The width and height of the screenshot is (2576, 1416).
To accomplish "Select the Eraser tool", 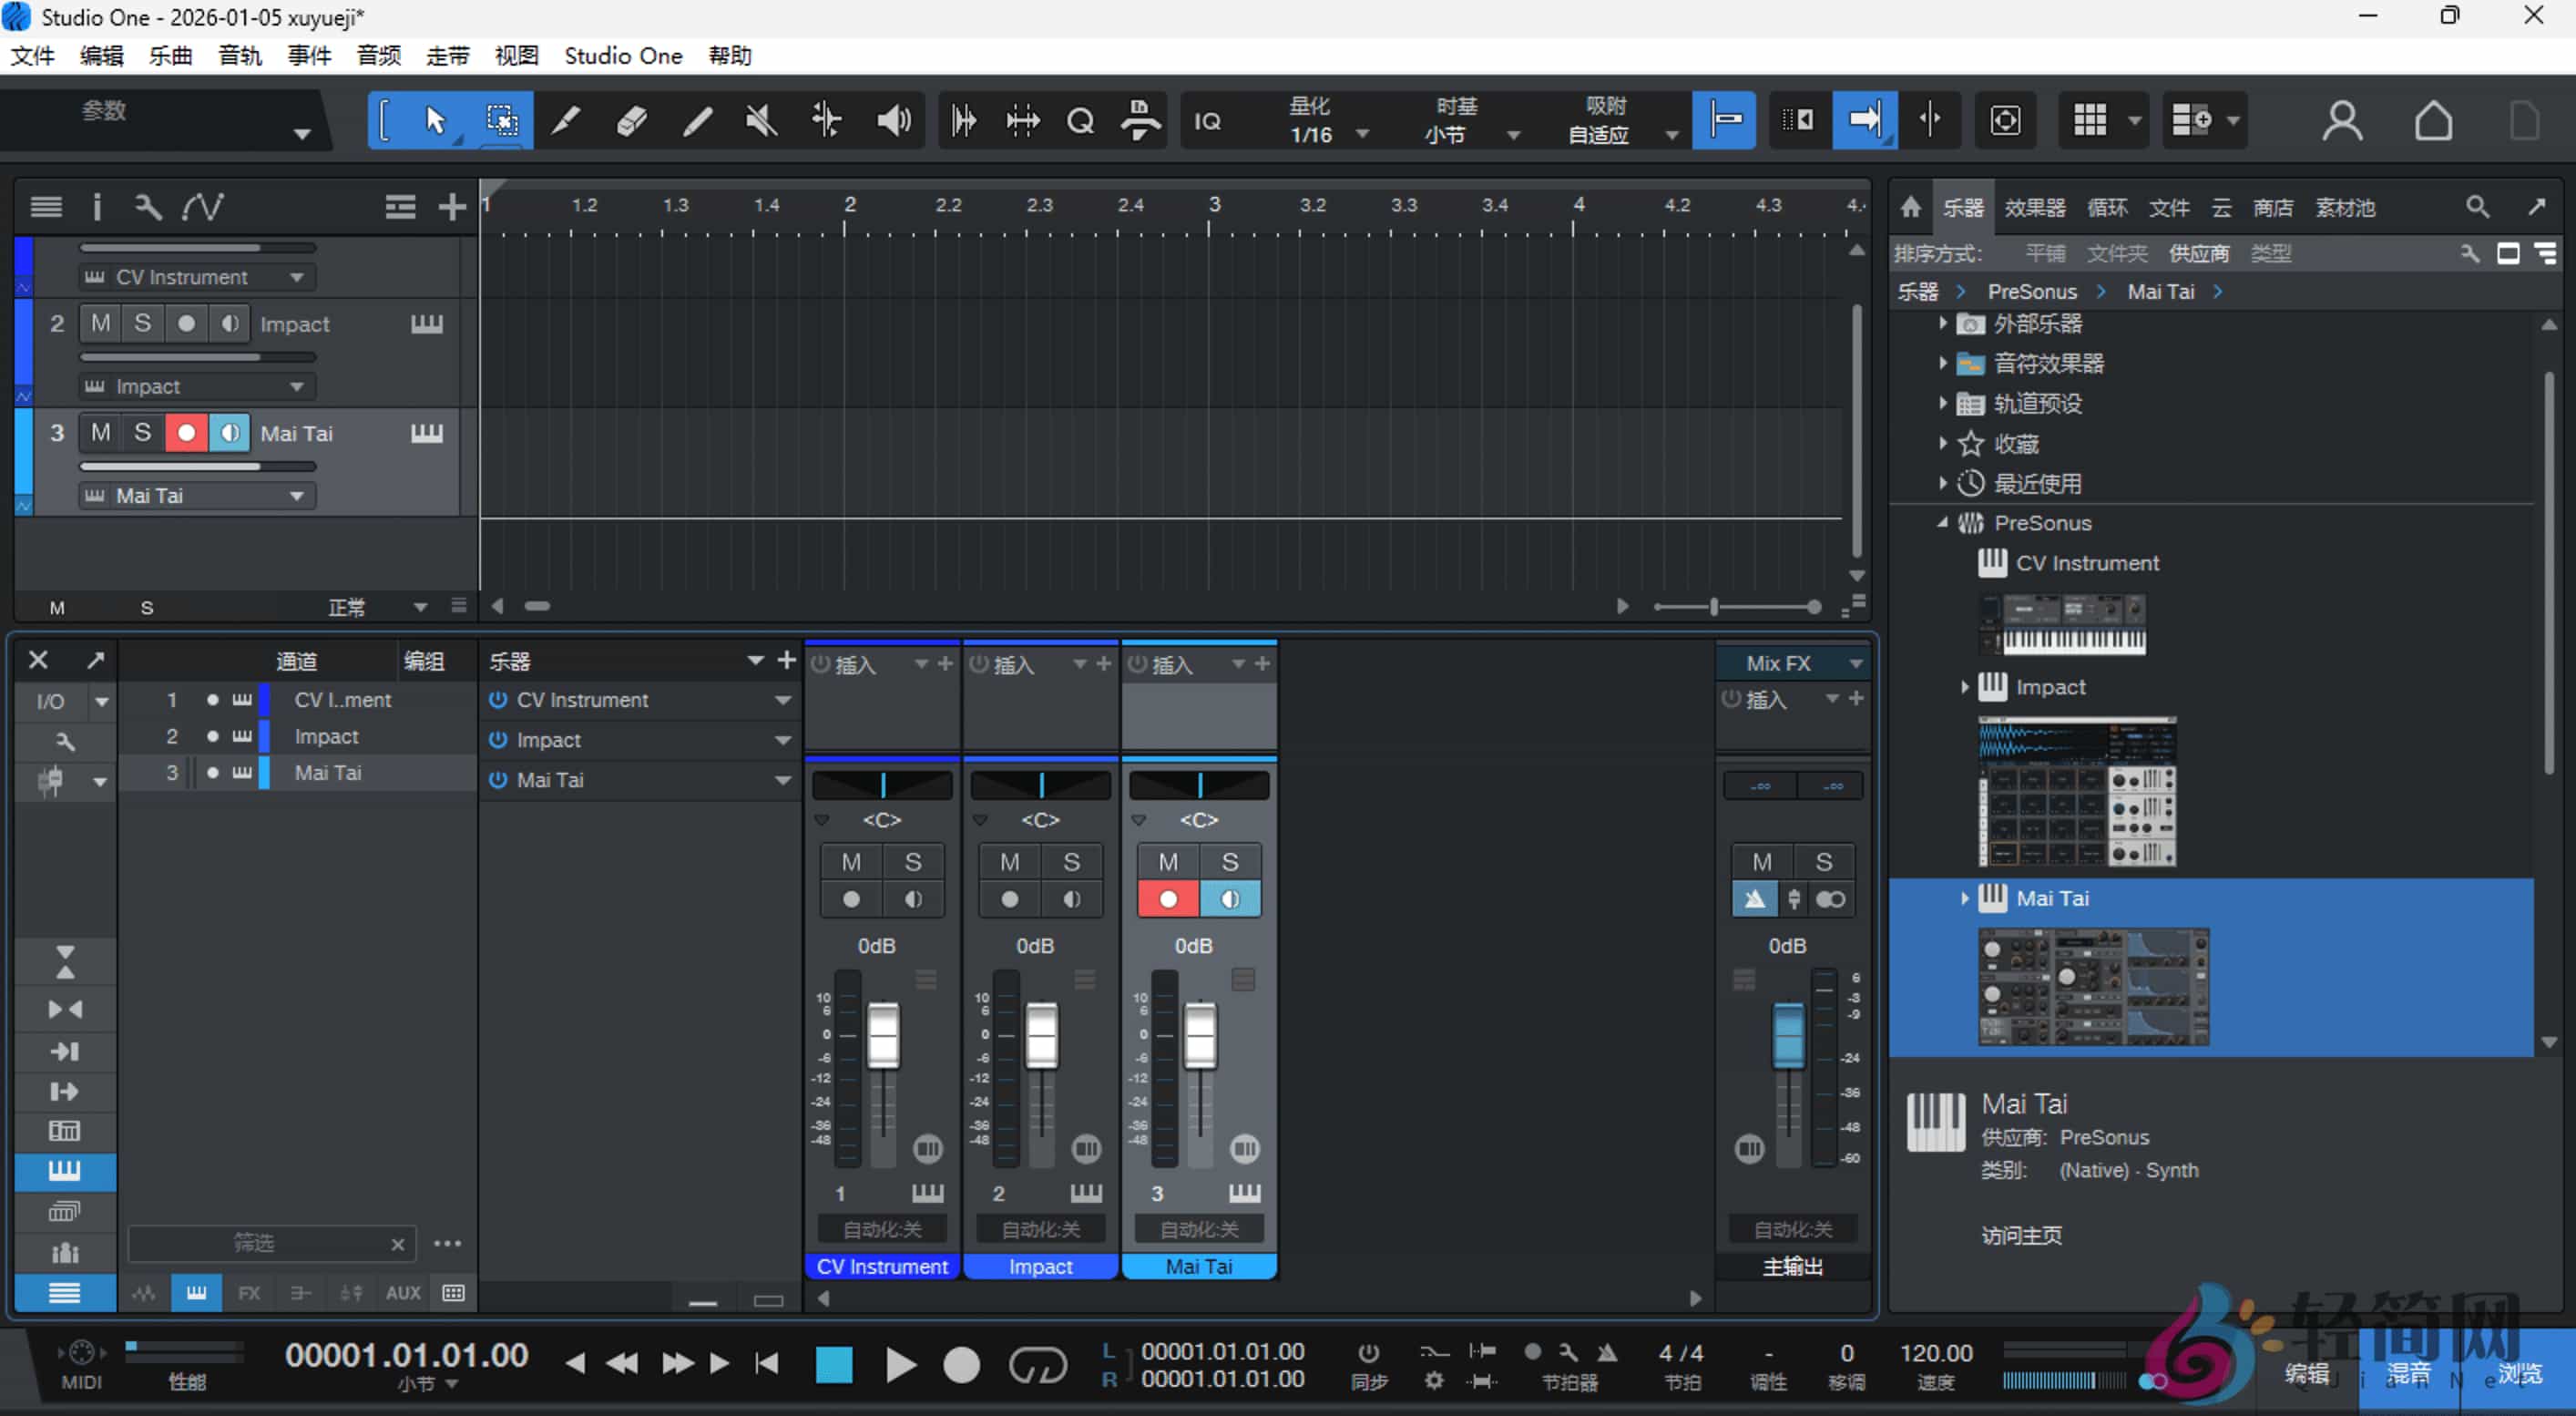I will point(630,120).
